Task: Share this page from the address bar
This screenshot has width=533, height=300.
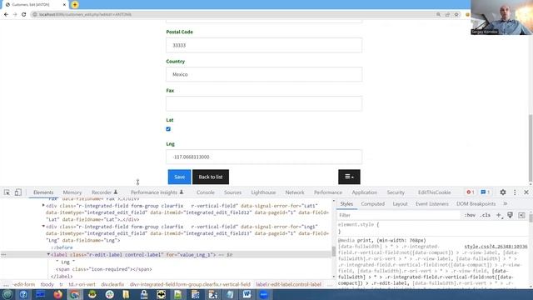Action: click(447, 15)
